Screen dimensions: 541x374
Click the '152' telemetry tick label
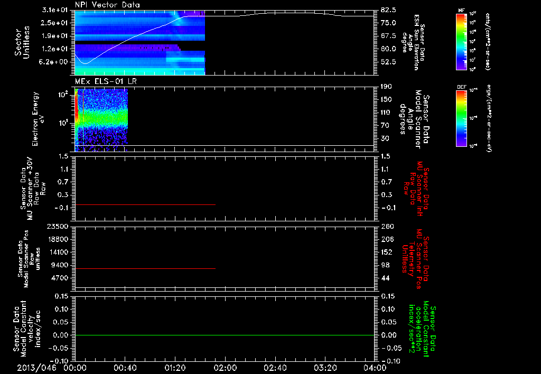point(386,252)
